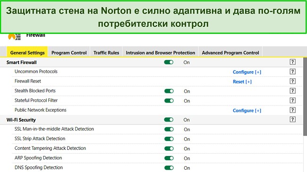Click the Uncommon Protocols label
The height and width of the screenshot is (172, 307).
(36, 71)
